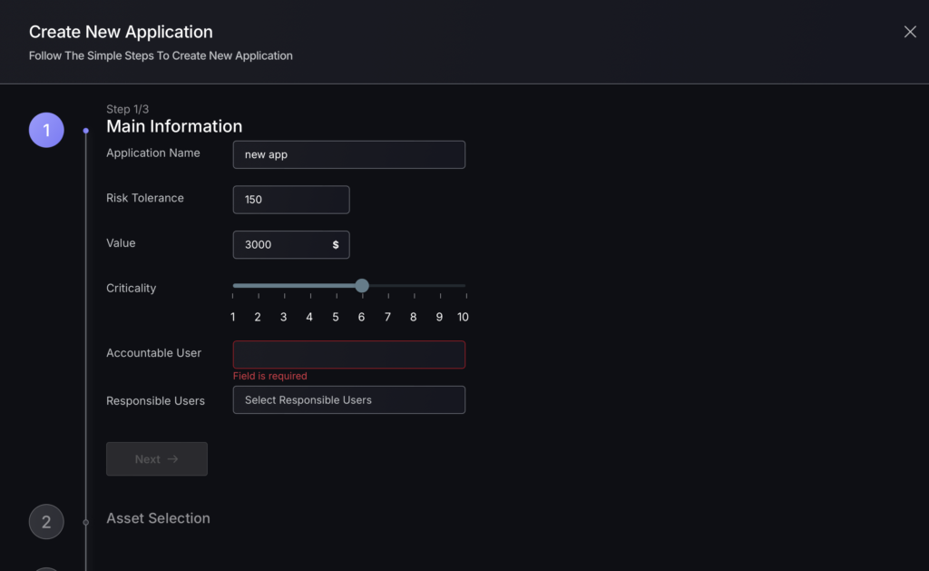The image size is (929, 571).
Task: Focus the Risk Tolerance field showing 150
Action: [x=291, y=200]
